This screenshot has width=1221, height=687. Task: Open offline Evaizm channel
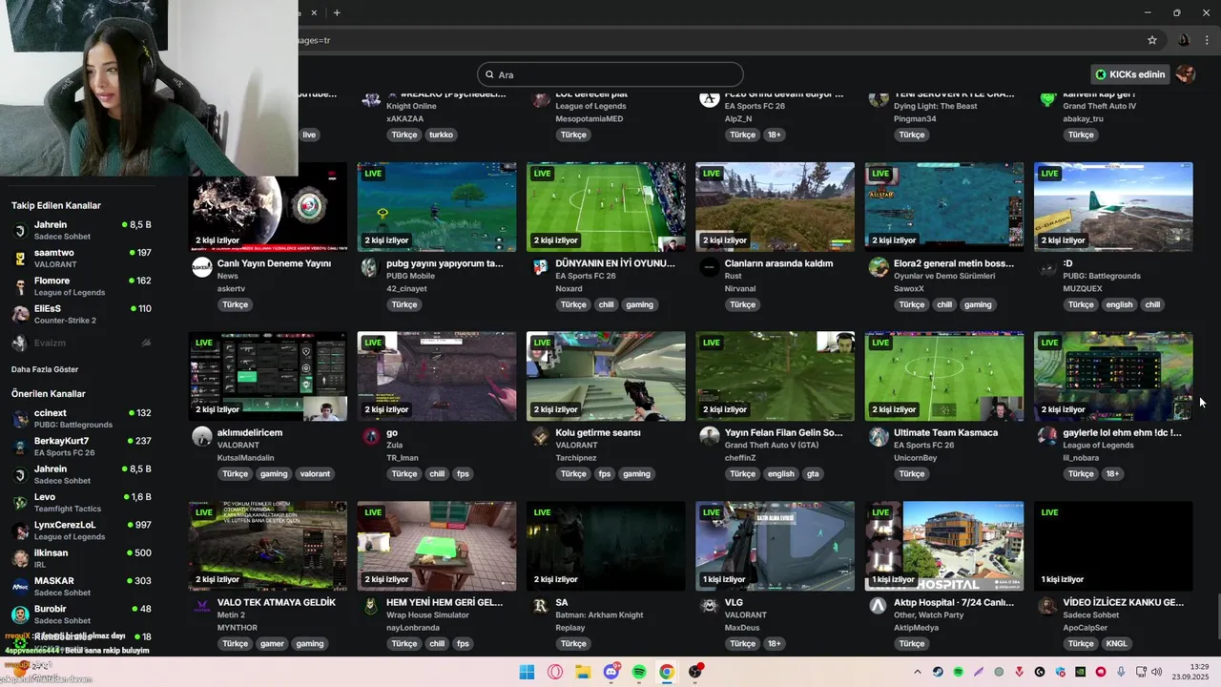click(81, 343)
